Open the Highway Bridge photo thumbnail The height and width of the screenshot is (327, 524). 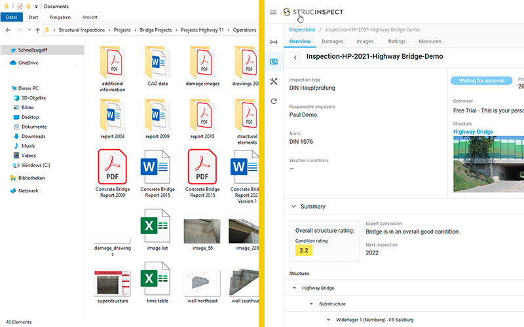489,164
